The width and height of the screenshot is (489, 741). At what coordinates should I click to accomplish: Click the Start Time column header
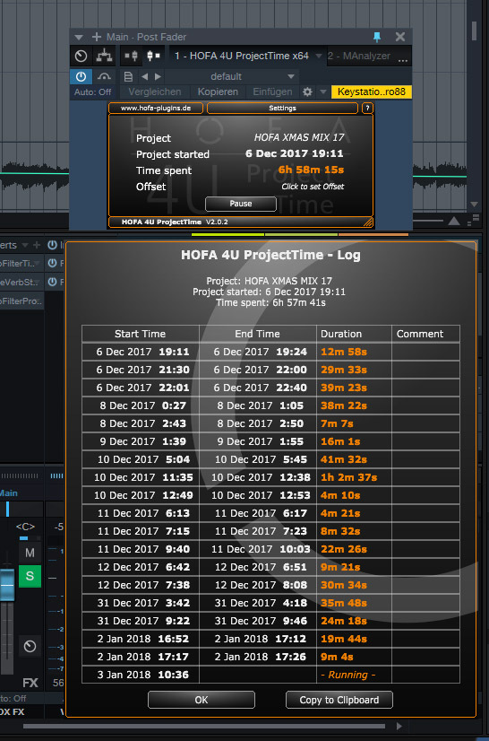141,334
